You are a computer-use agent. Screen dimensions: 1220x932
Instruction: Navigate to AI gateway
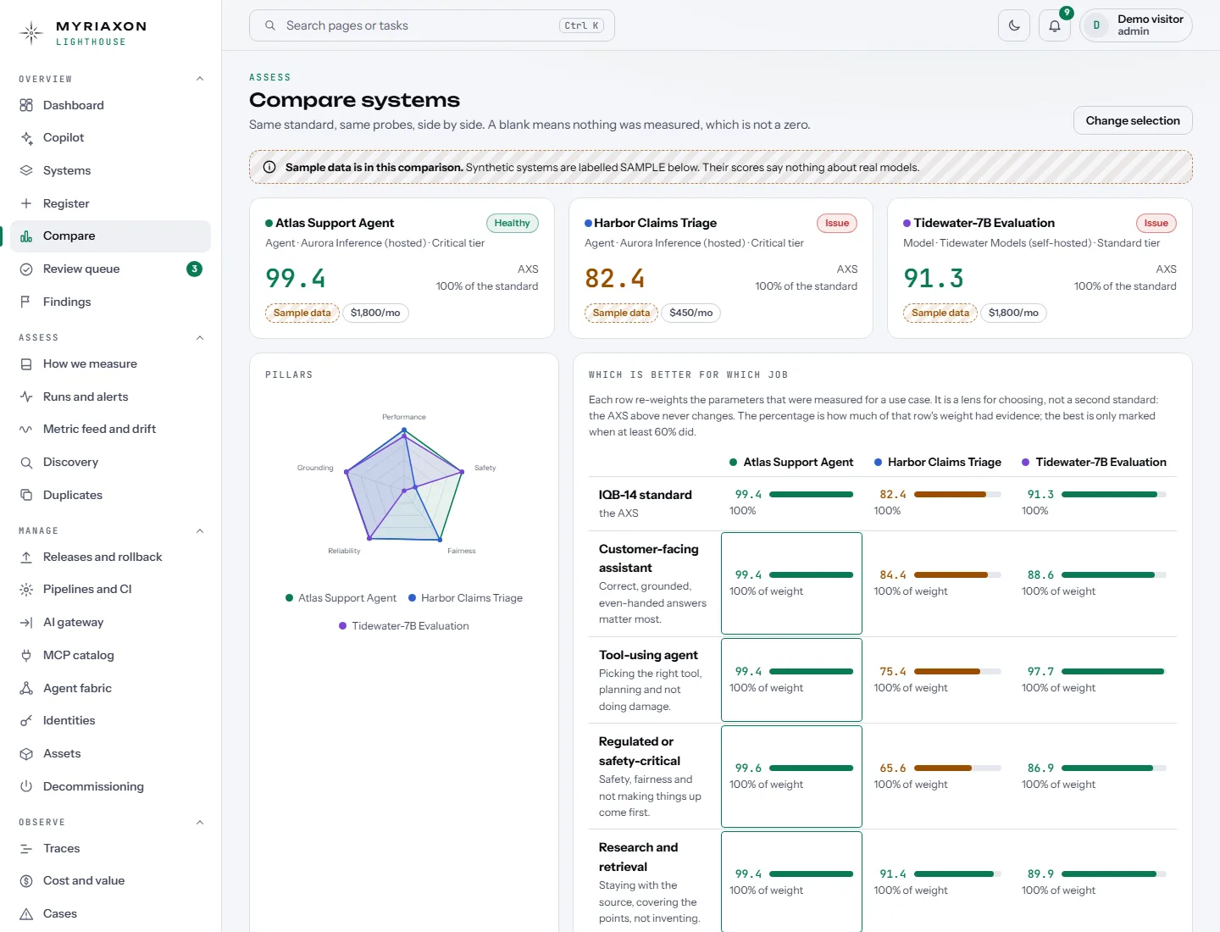pos(110,623)
